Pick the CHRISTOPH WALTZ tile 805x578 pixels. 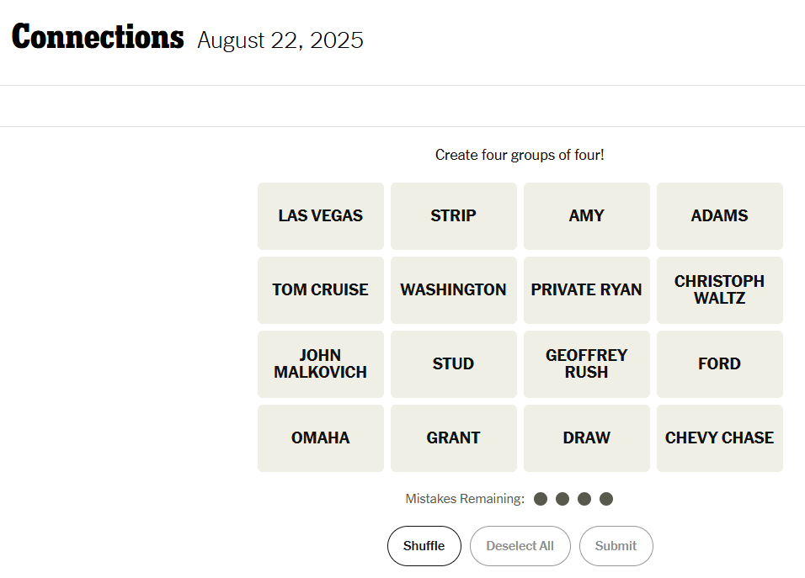click(x=720, y=290)
